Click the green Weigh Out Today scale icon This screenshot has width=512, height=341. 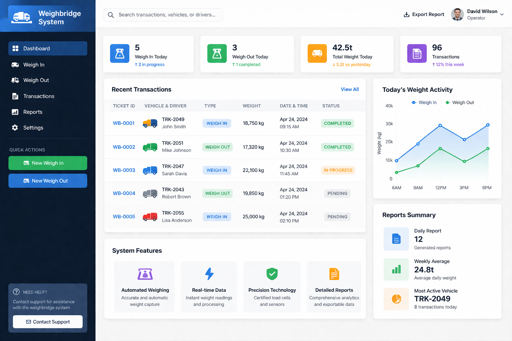click(217, 54)
